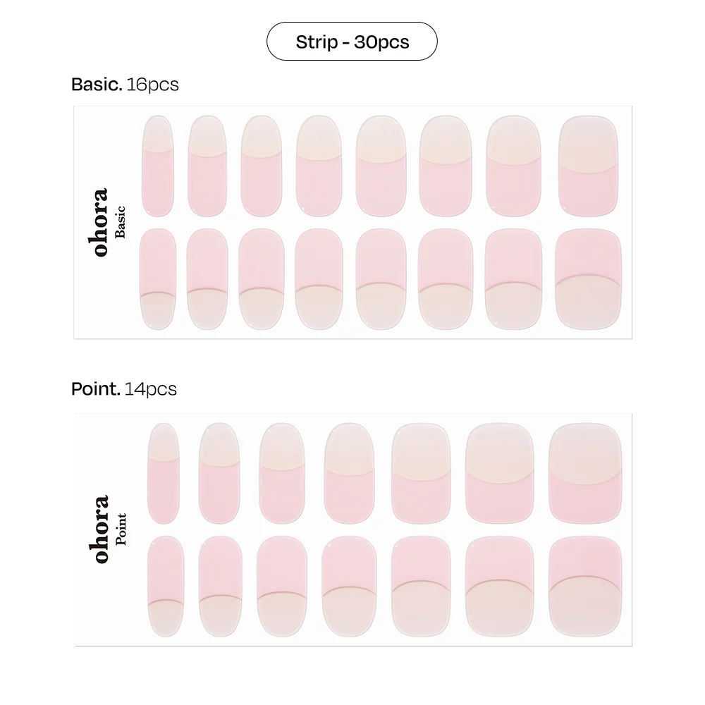Select the "Basic. 16pcs" heading

click(x=125, y=85)
